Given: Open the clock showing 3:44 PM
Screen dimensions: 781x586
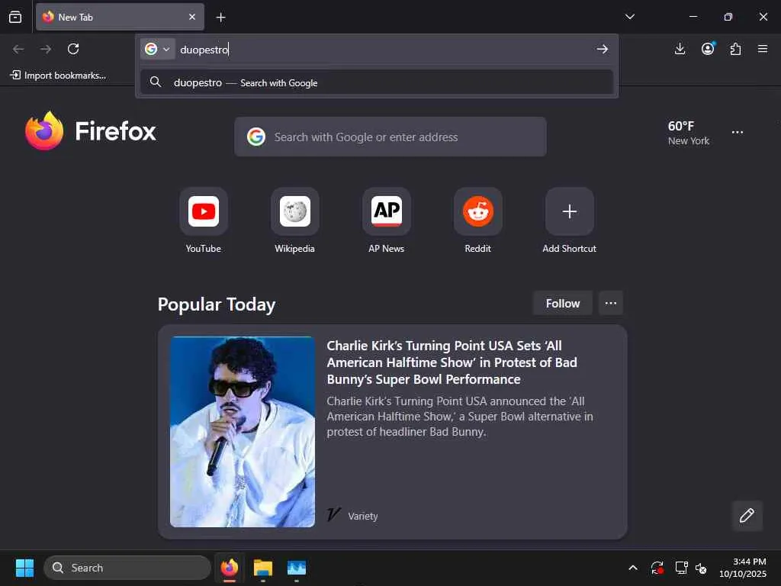Looking at the screenshot, I should [743, 568].
